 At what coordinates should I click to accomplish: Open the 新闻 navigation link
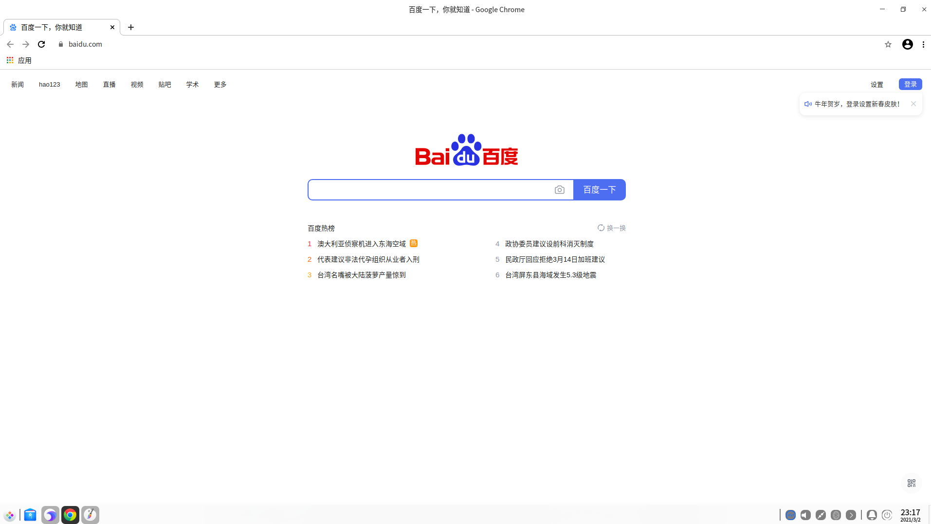click(x=18, y=85)
